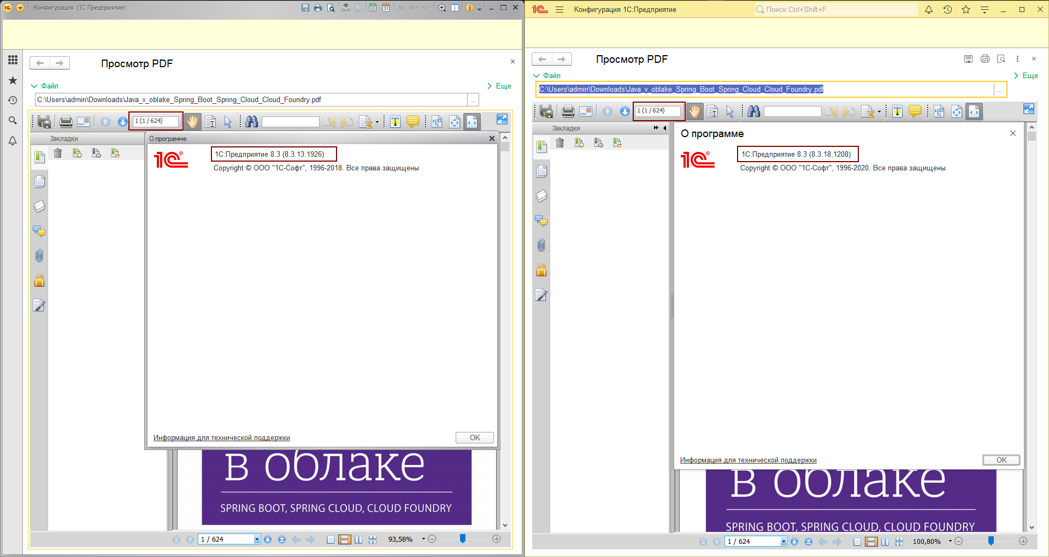The height and width of the screenshot is (557, 1049).
Task: Open zoom percentage dropdown 100,80% in right window
Action: click(950, 541)
